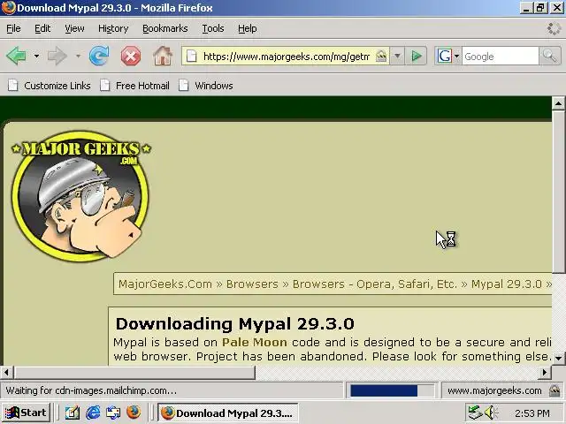Open the Windows bookmark
The image size is (566, 424).
point(206,86)
